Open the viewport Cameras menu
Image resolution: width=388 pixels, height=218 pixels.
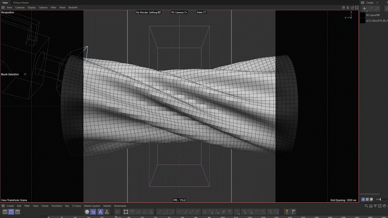(x=20, y=7)
